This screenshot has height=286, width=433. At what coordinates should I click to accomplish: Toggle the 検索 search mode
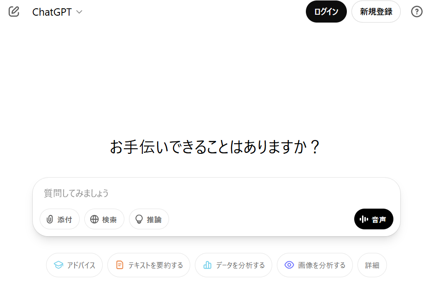pyautogui.click(x=105, y=219)
